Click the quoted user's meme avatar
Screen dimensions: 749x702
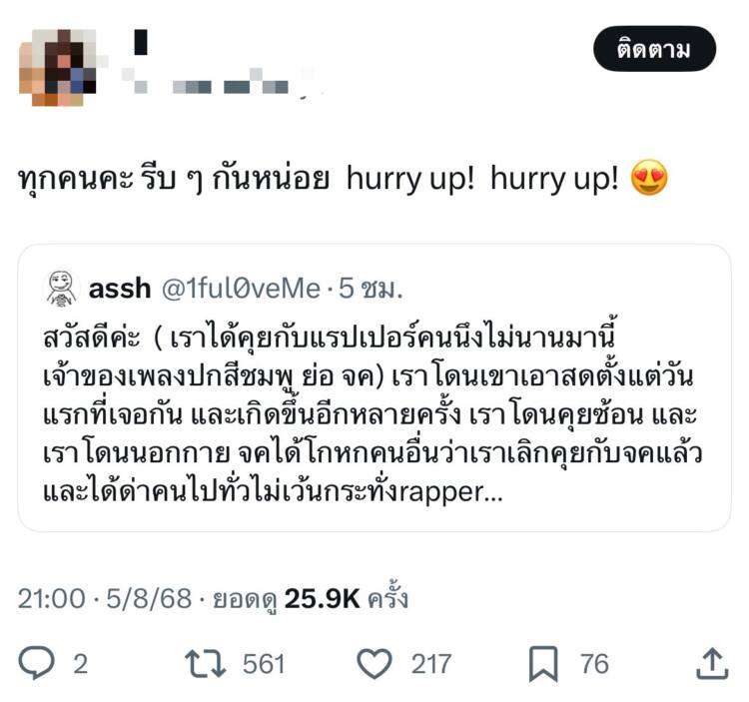(61, 288)
